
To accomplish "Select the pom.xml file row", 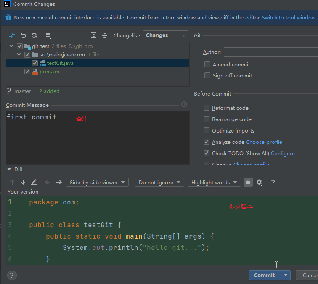I will tap(98, 72).
